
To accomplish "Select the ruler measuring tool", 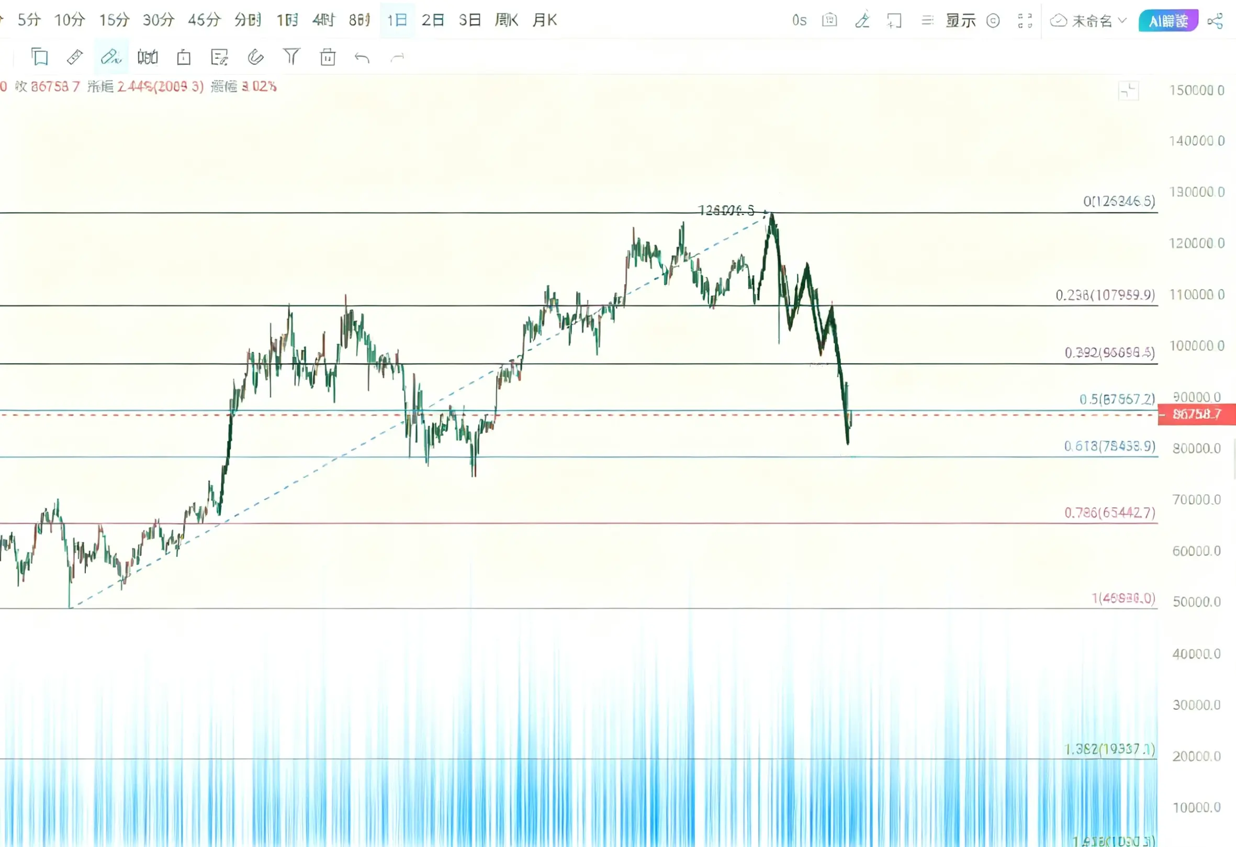I will click(x=75, y=57).
